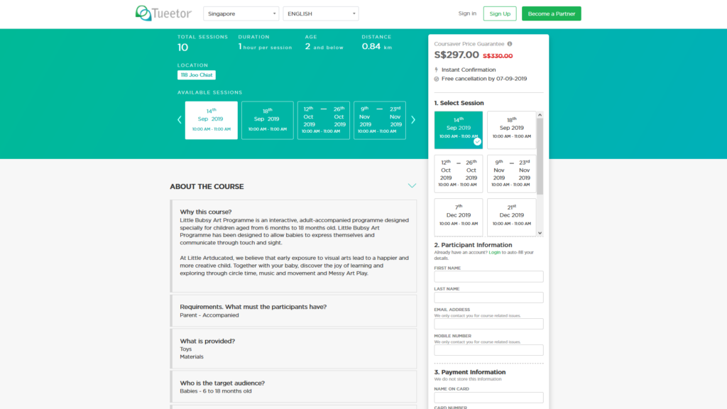Go to next available sessions arrow
The width and height of the screenshot is (727, 409).
coord(413,119)
